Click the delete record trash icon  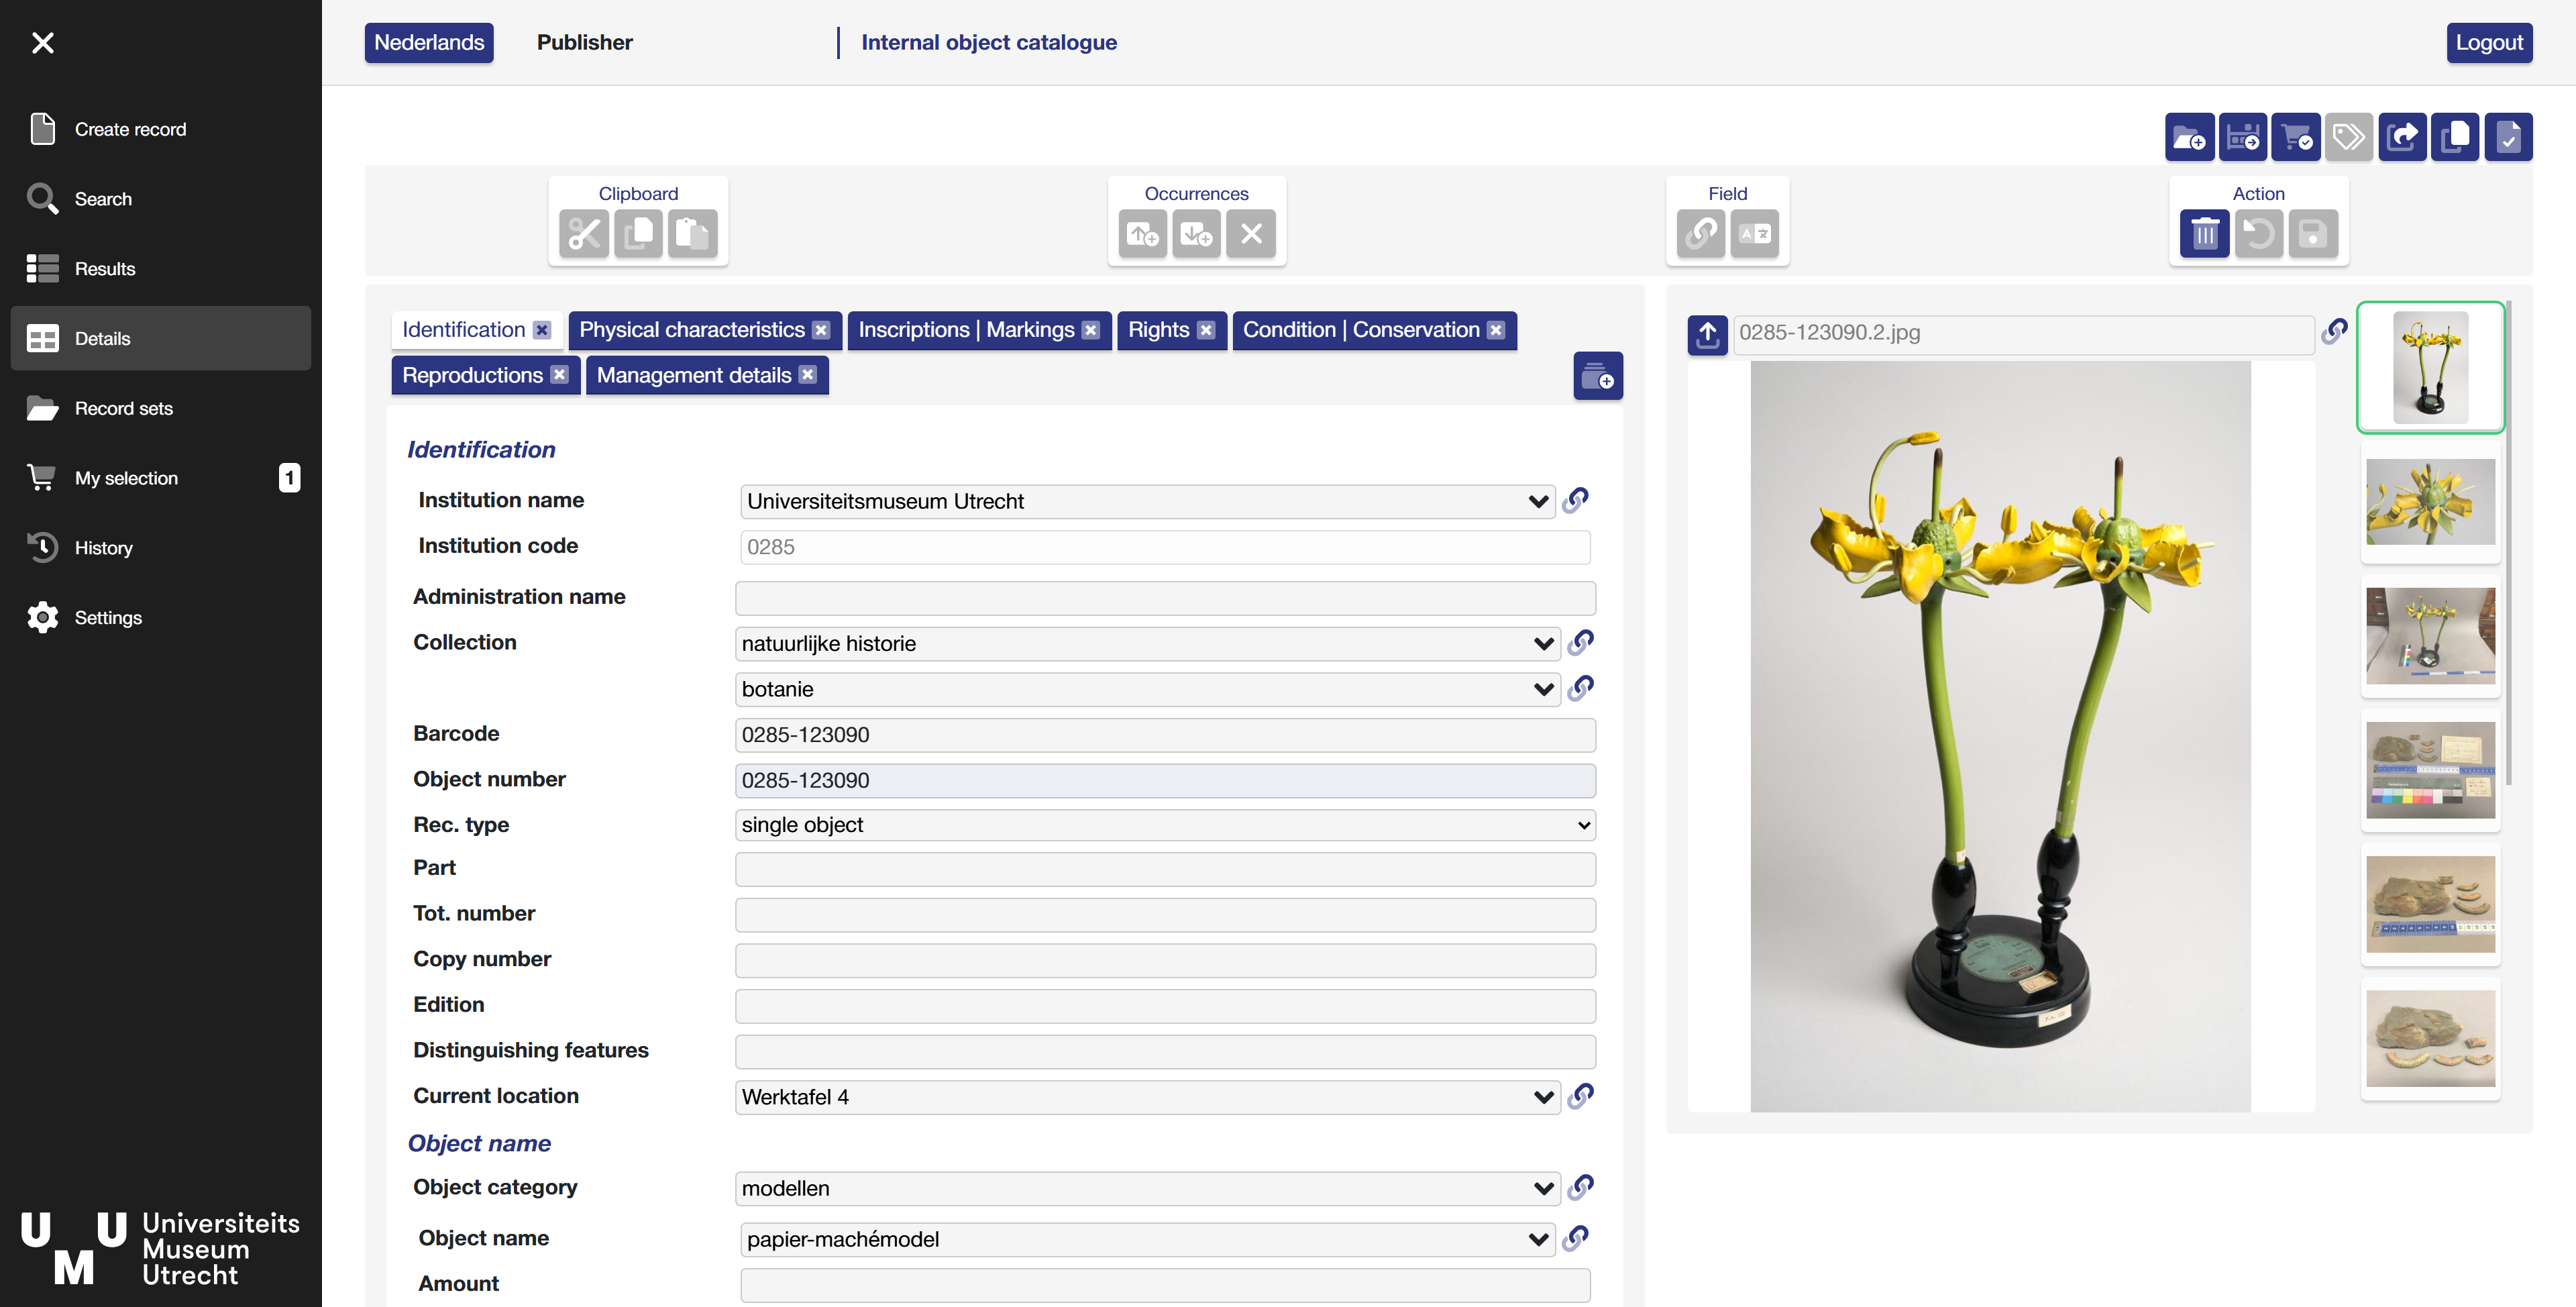pyautogui.click(x=2204, y=234)
